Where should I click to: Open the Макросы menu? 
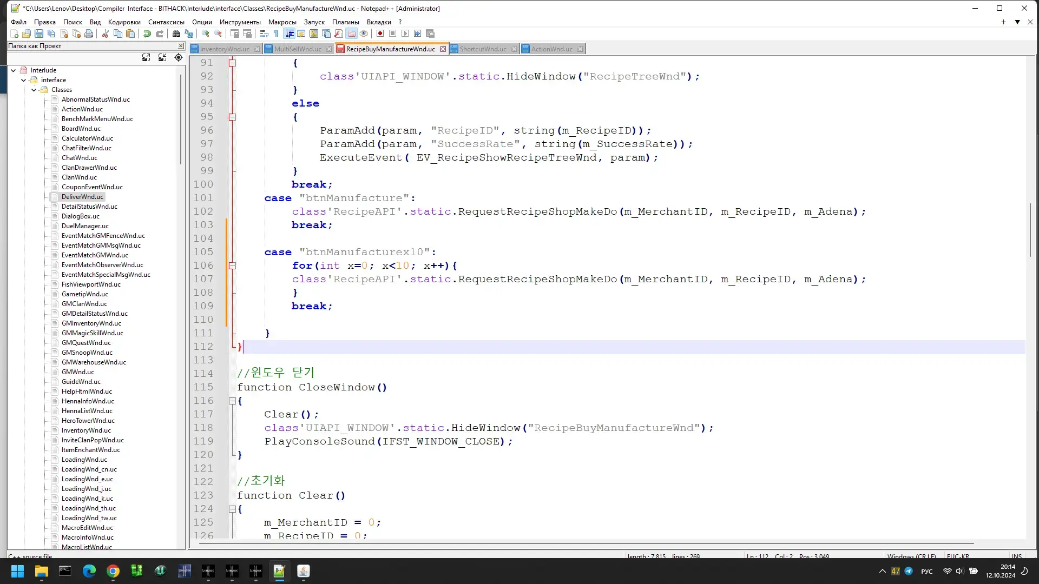click(x=282, y=22)
